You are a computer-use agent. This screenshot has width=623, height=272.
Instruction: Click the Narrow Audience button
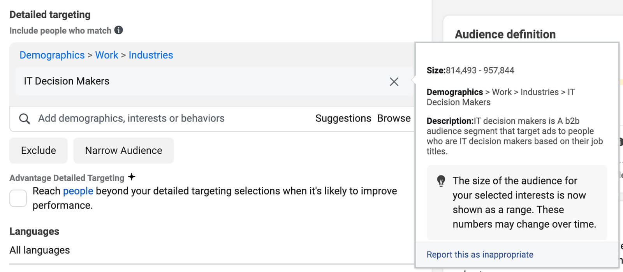(x=123, y=151)
